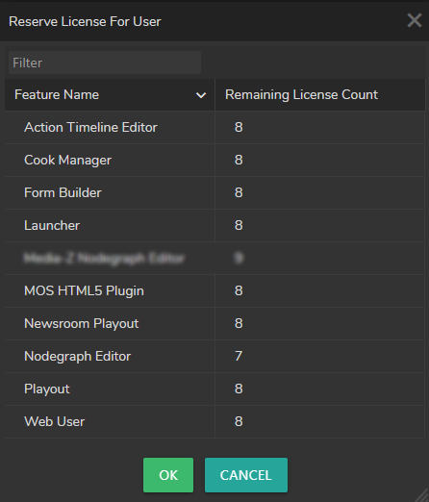Close the Reserve License For User dialog

coord(415,20)
